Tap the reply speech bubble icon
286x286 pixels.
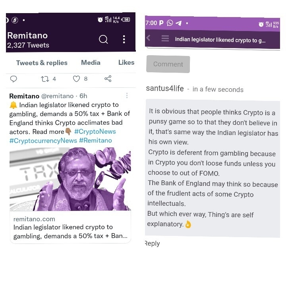(x=14, y=79)
